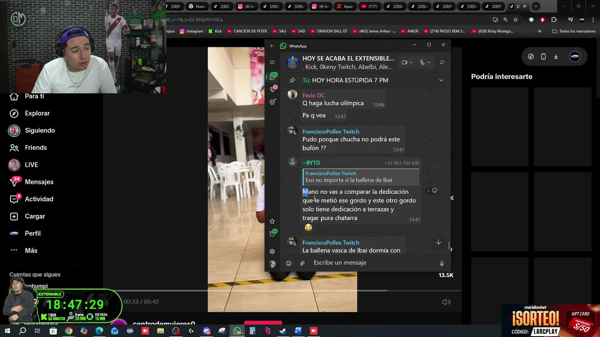
Task: Open WhatsApp hamburger menu
Action: (x=272, y=62)
